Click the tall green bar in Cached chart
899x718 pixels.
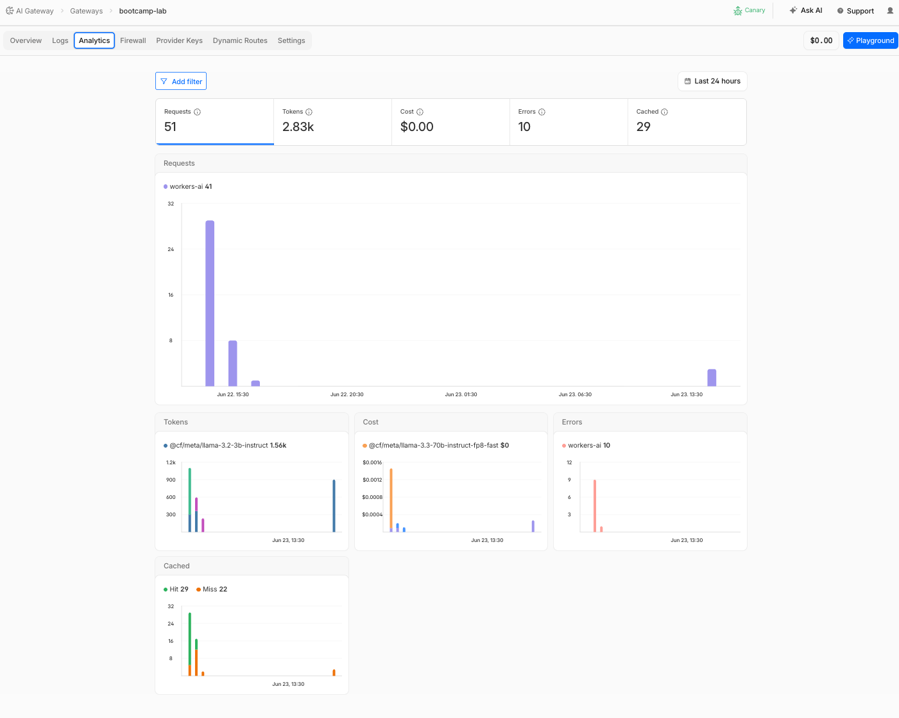[x=189, y=639]
